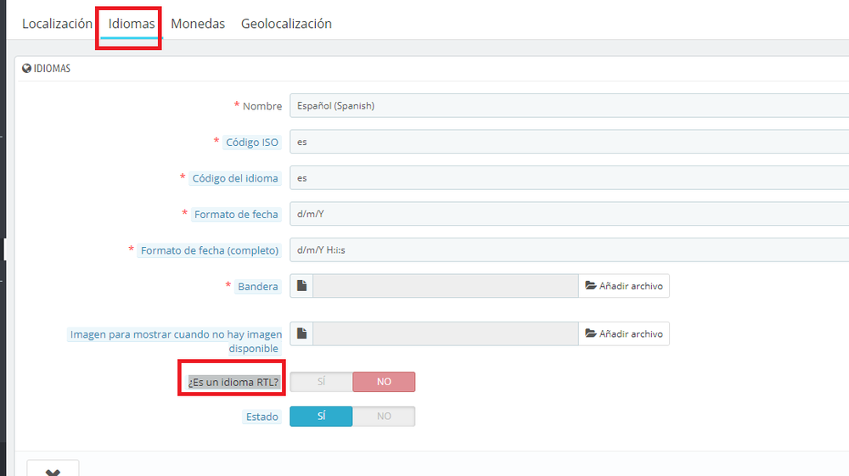The width and height of the screenshot is (849, 476).
Task: Set RTL language toggle to SÍ
Action: click(321, 382)
